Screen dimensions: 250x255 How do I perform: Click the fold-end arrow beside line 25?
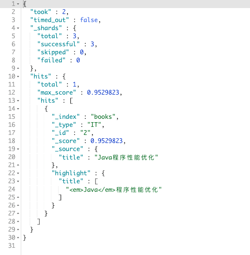(18, 197)
